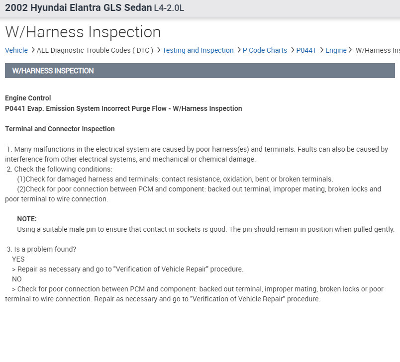This screenshot has width=400, height=362.
Task: Click the bold NOTE: label
Action: tap(27, 219)
